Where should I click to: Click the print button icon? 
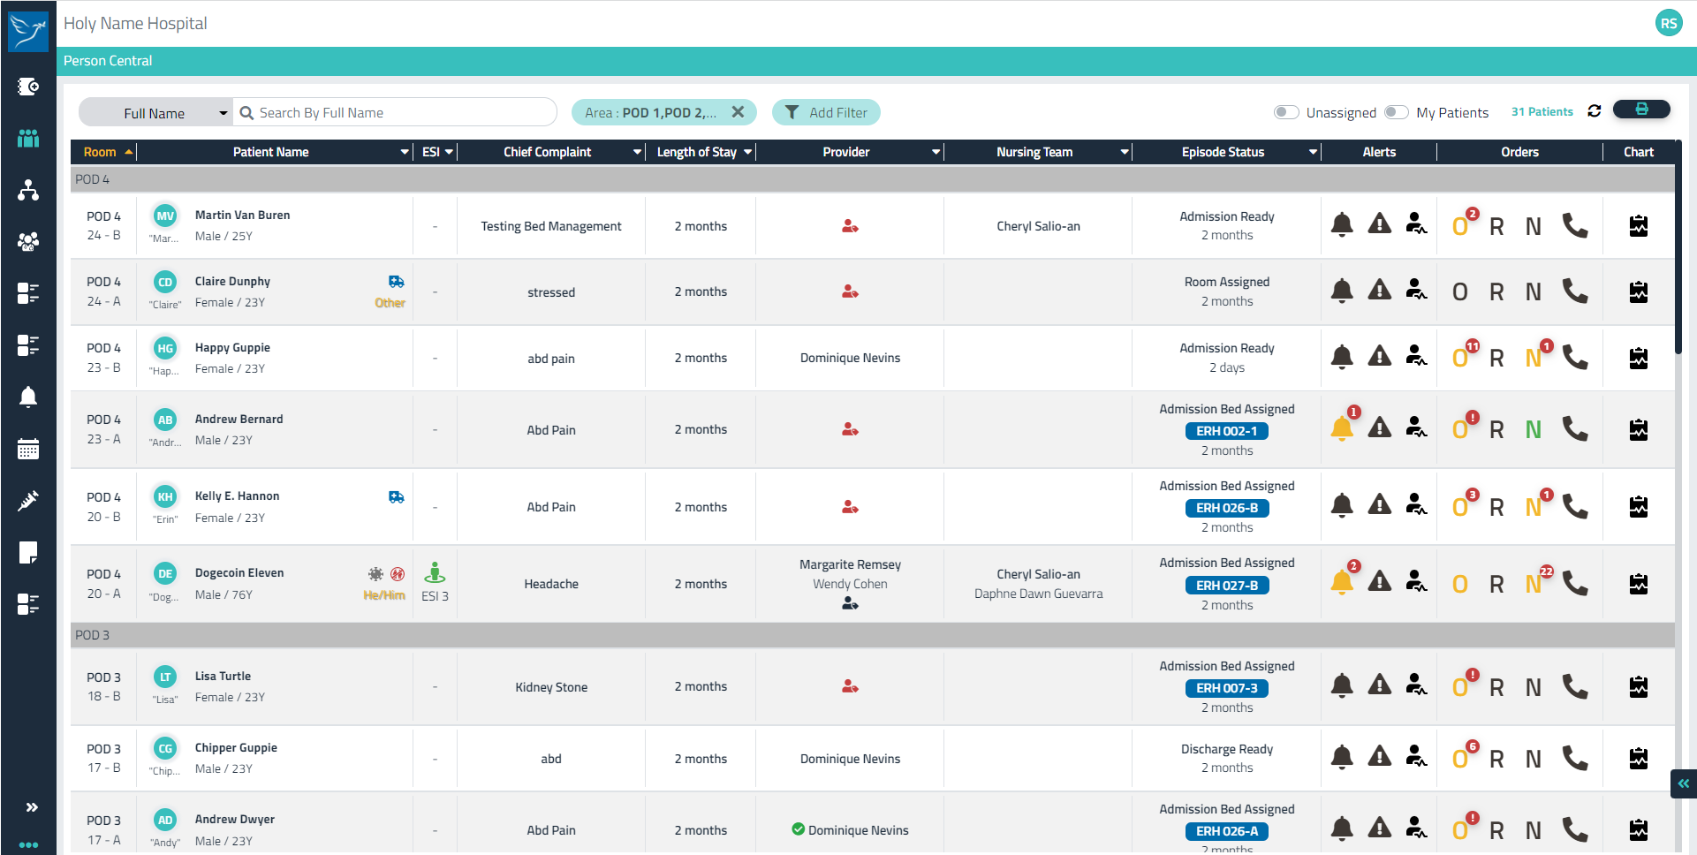click(x=1640, y=110)
